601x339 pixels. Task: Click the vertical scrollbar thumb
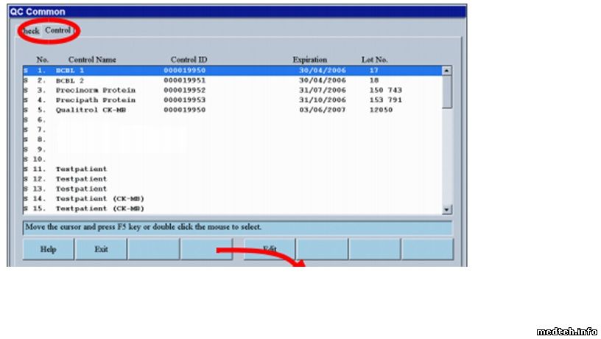click(x=446, y=92)
